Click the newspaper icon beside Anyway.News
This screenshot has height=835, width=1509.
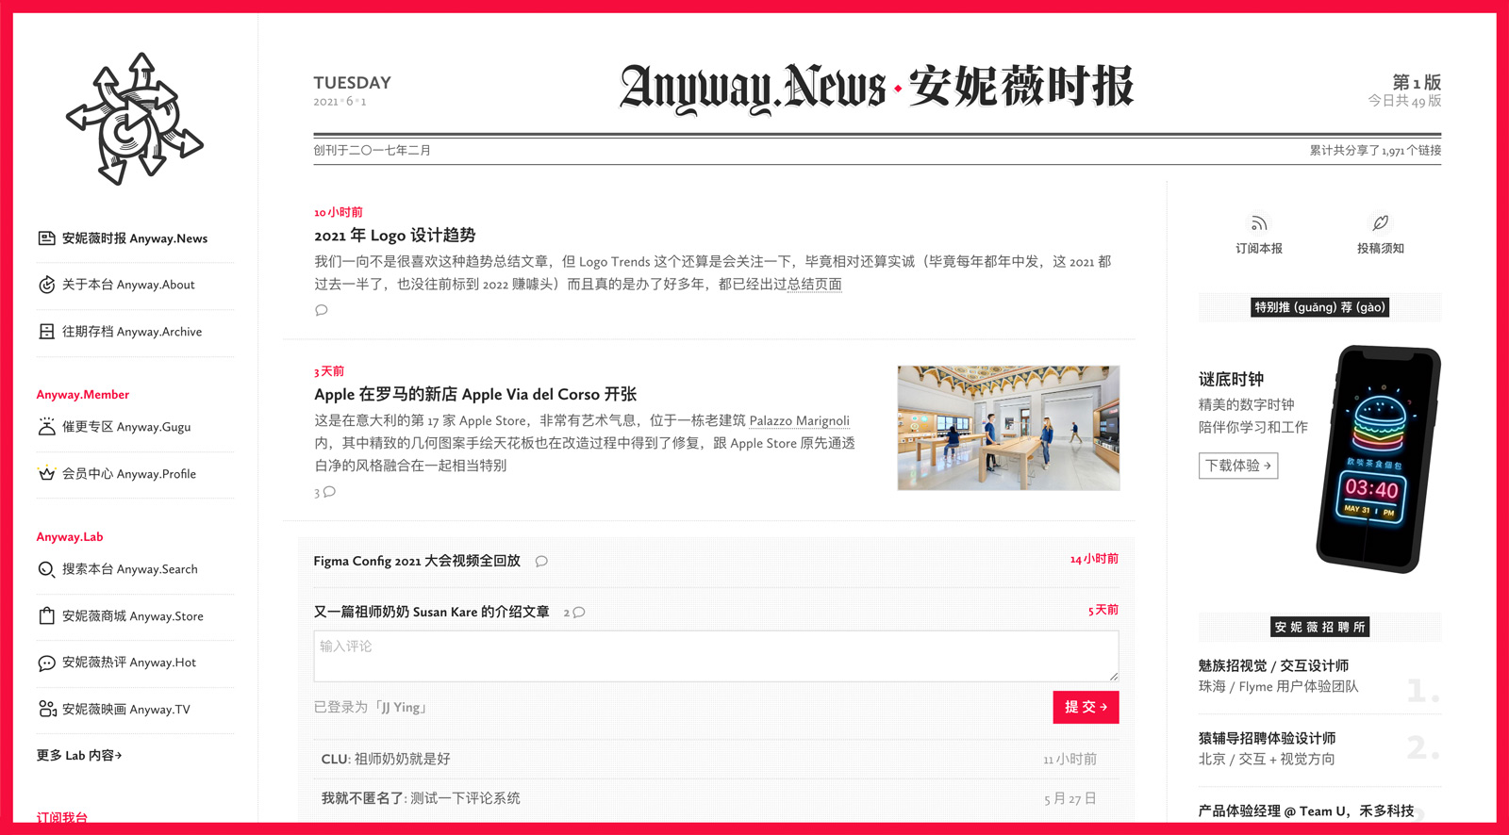tap(46, 238)
